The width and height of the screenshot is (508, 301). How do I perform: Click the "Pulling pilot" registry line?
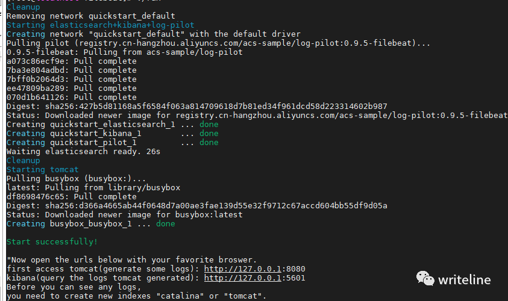tap(218, 43)
